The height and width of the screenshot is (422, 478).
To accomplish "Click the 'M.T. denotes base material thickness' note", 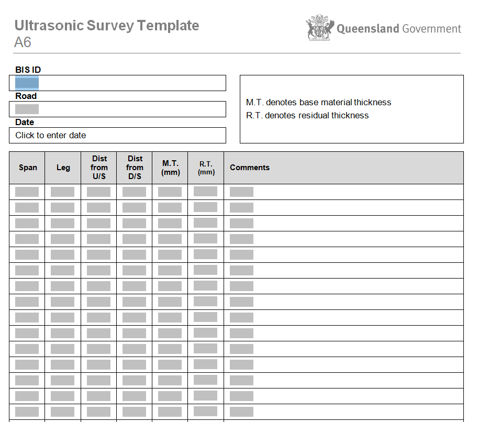I will pos(318,103).
